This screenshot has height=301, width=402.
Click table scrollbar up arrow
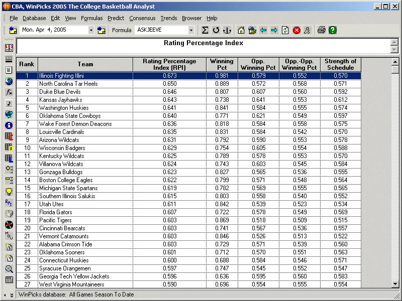pyautogui.click(x=395, y=62)
